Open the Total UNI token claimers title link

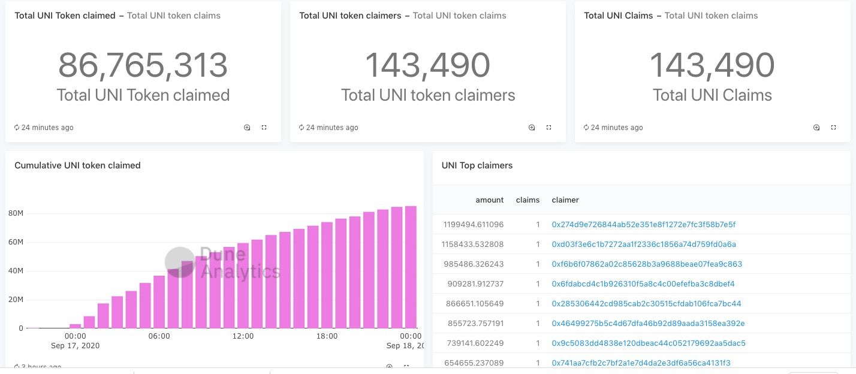coord(350,16)
